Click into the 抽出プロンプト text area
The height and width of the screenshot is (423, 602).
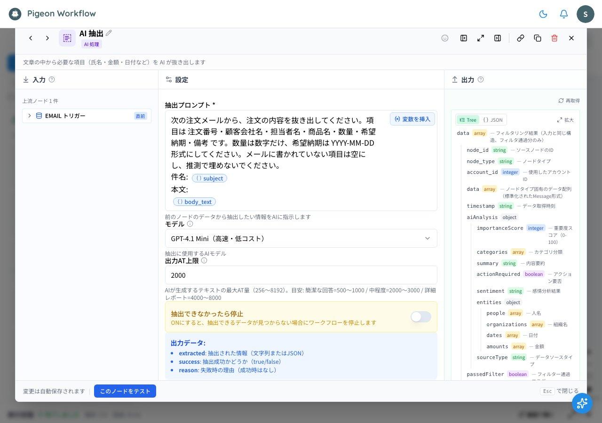(x=301, y=161)
